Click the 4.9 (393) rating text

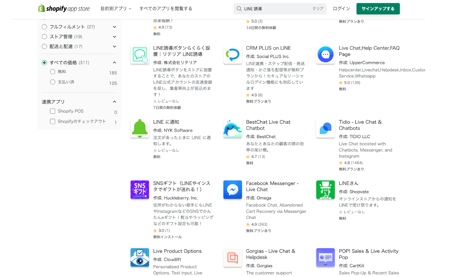pyautogui.click(x=257, y=224)
